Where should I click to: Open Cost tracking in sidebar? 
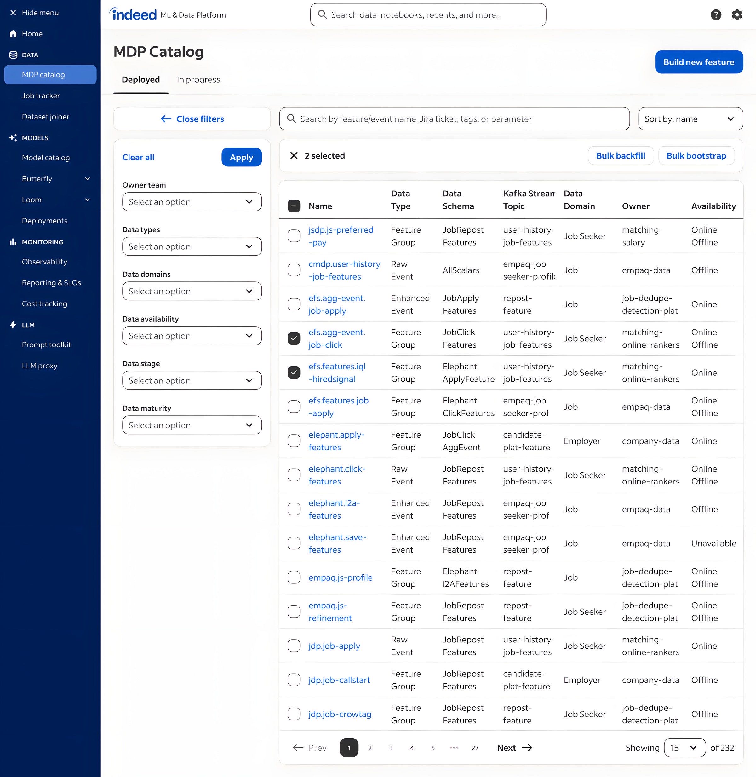(x=44, y=304)
